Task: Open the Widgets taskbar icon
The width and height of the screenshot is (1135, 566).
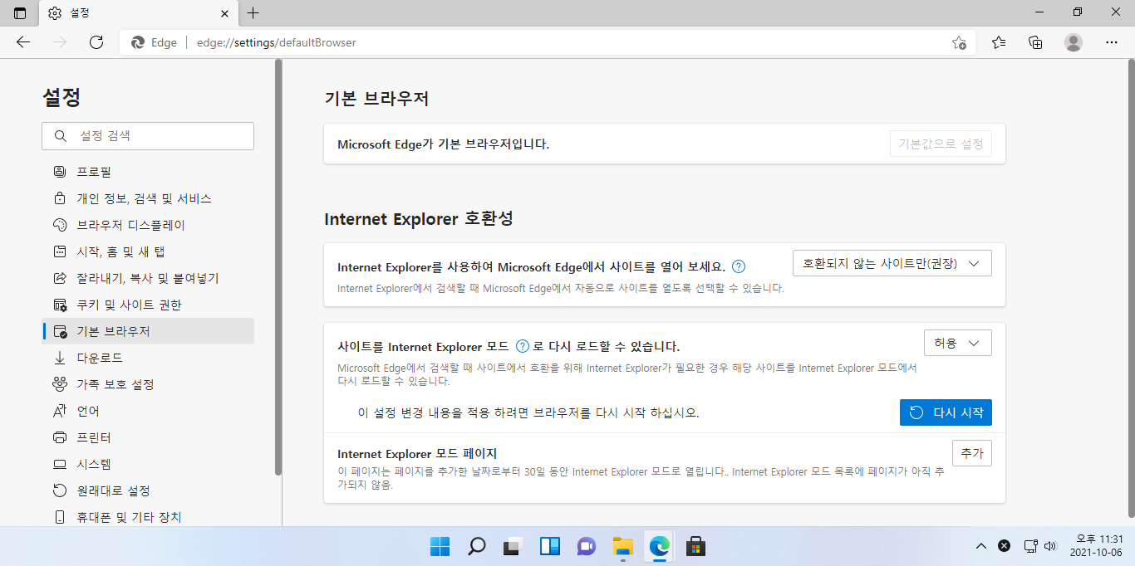Action: 549,546
